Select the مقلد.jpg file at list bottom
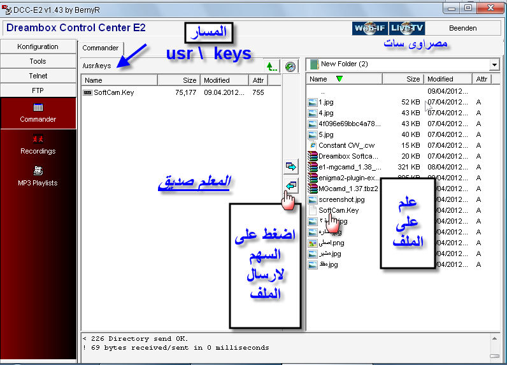This screenshot has height=365, width=507. click(329, 264)
